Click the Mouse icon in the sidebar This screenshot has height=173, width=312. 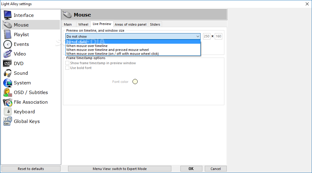[8, 25]
